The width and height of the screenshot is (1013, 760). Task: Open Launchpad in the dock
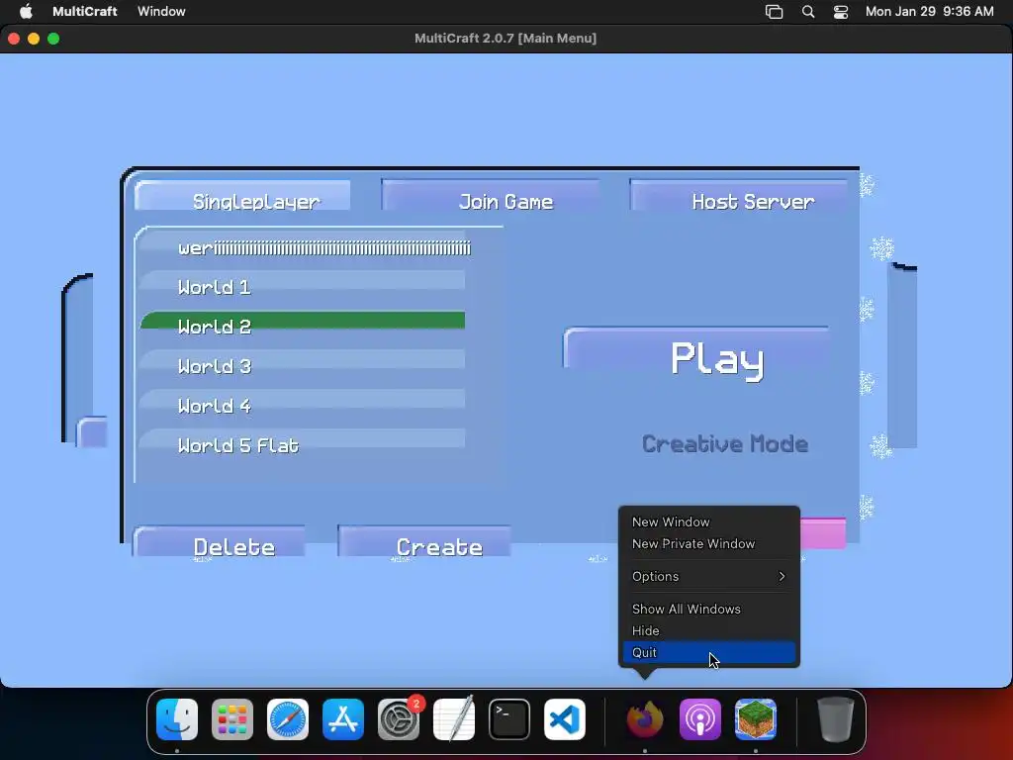232,719
